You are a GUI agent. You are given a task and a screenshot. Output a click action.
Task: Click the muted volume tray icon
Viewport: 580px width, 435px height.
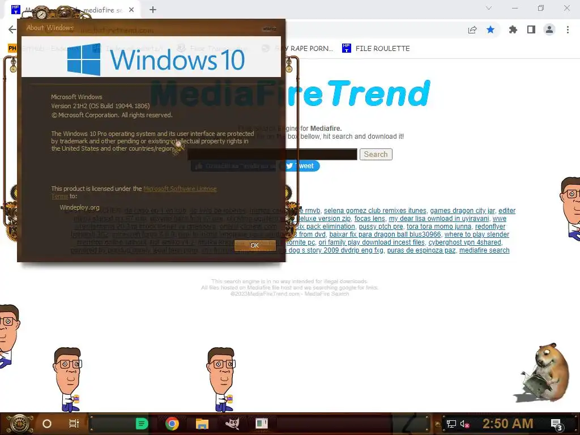point(464,424)
